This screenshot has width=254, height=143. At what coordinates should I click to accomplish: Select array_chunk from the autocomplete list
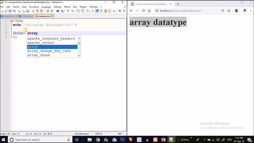52,55
